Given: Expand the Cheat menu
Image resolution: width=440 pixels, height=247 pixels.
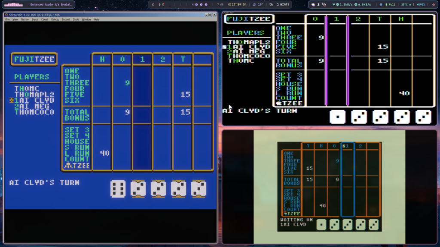Looking at the screenshot, I should 45,20.
